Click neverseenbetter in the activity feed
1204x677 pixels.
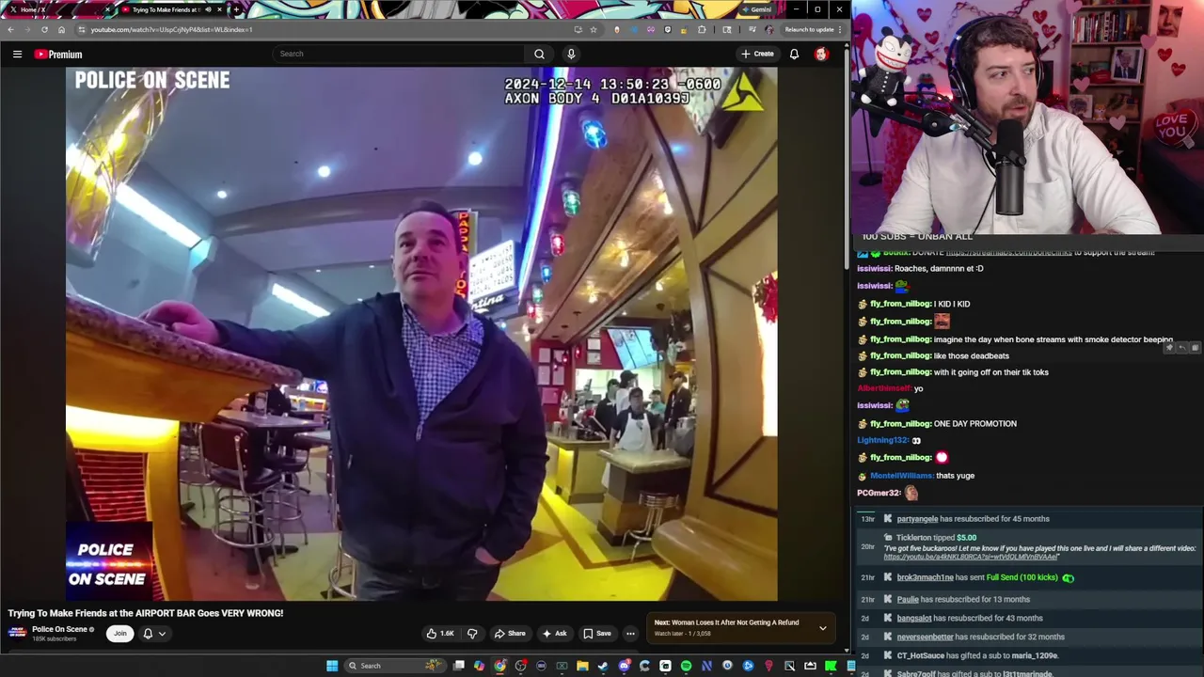[x=925, y=637]
